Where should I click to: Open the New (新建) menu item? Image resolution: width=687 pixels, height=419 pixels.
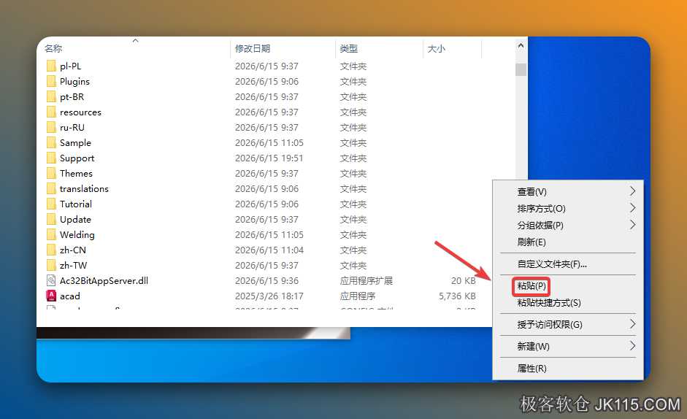point(533,347)
